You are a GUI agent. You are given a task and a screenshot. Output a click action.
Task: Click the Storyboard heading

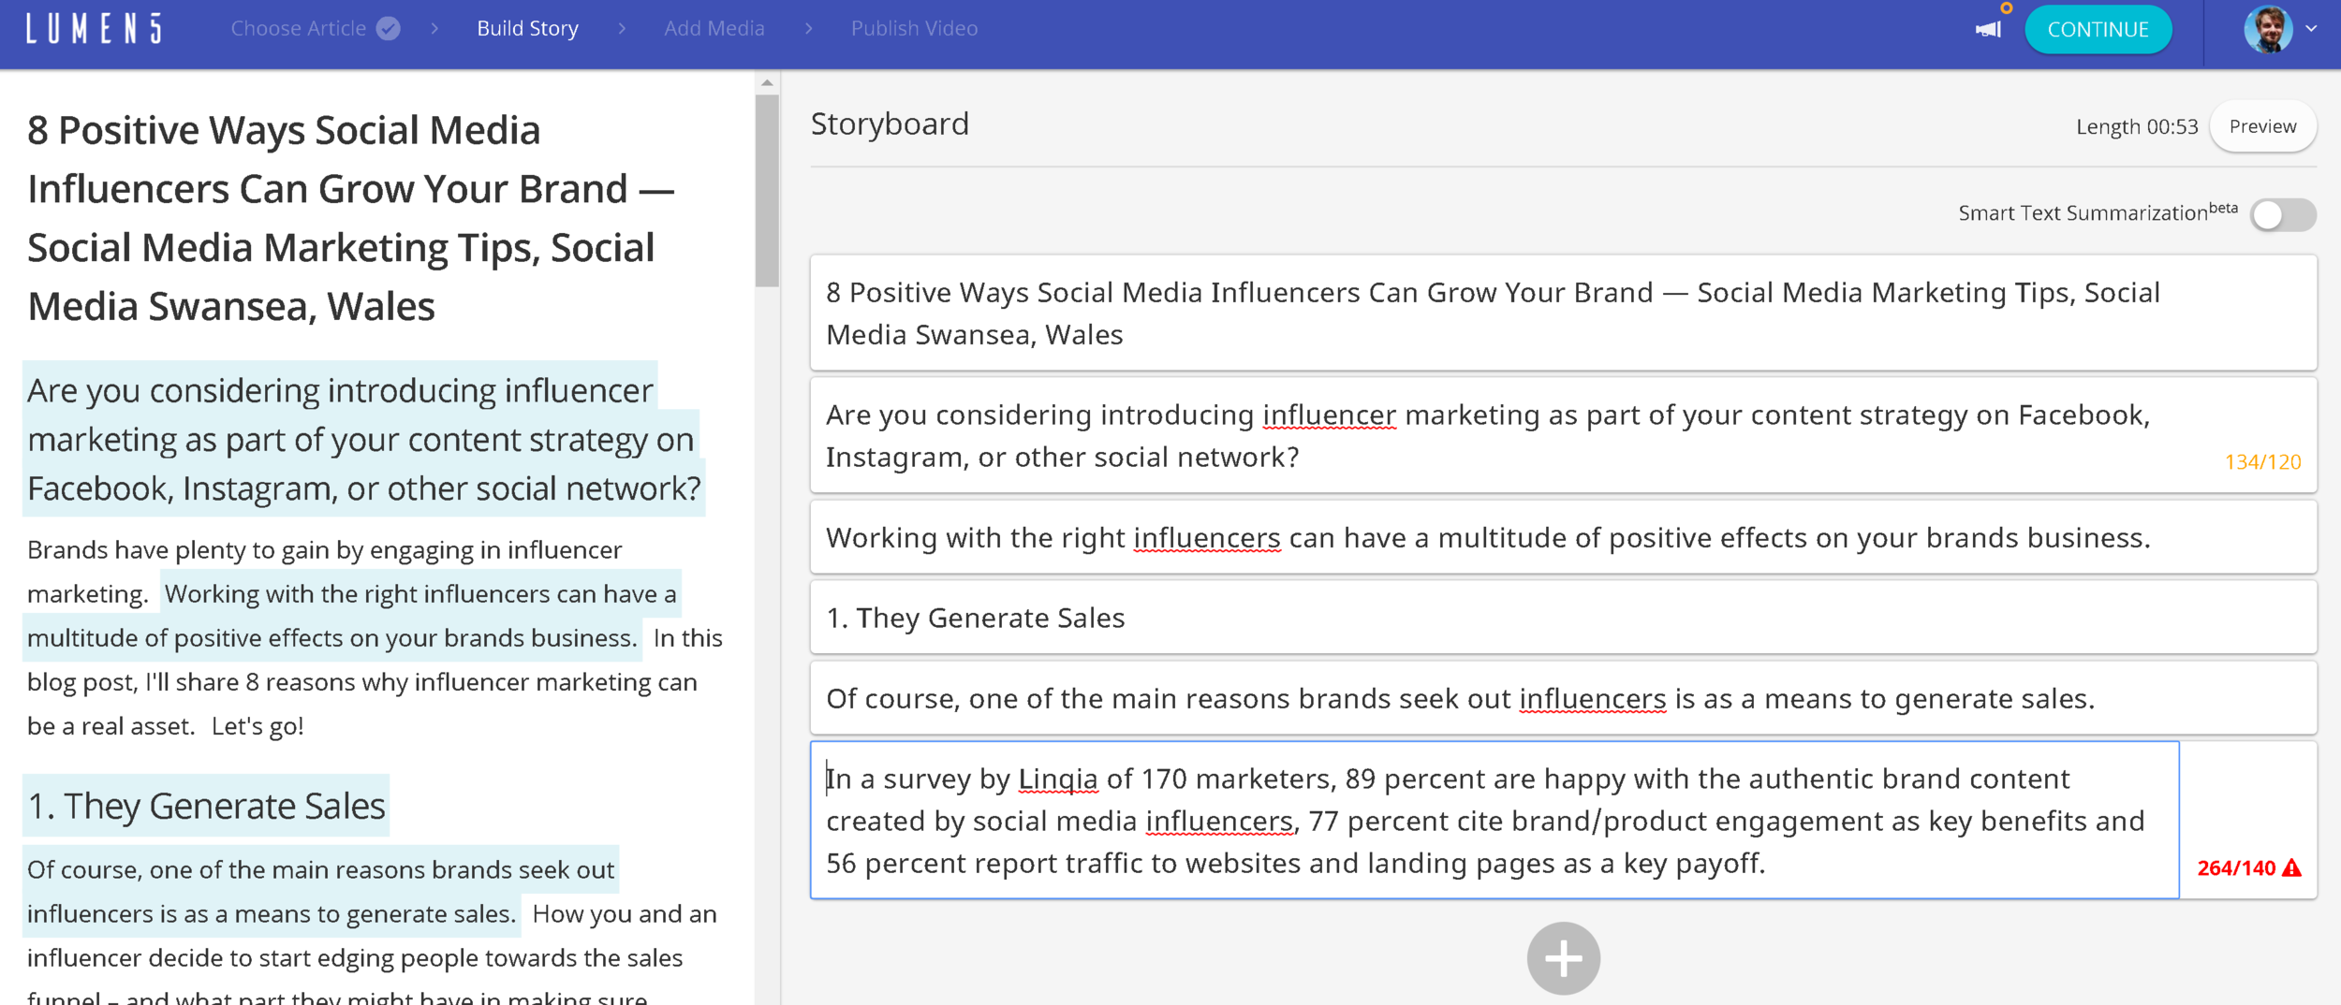coord(890,124)
